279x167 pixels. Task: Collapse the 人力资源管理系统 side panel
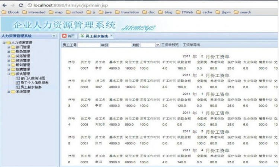[54, 36]
